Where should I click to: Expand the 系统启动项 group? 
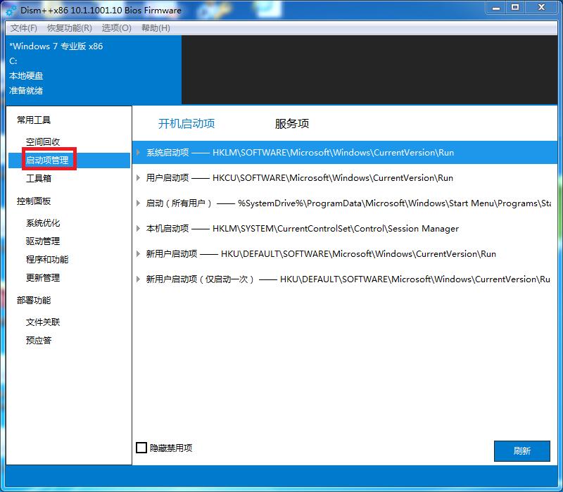(x=139, y=153)
